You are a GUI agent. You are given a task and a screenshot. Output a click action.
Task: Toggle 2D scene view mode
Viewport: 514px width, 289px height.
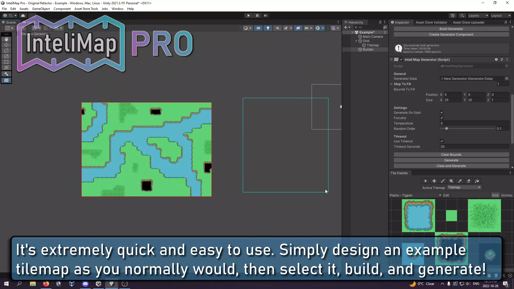(x=258, y=28)
